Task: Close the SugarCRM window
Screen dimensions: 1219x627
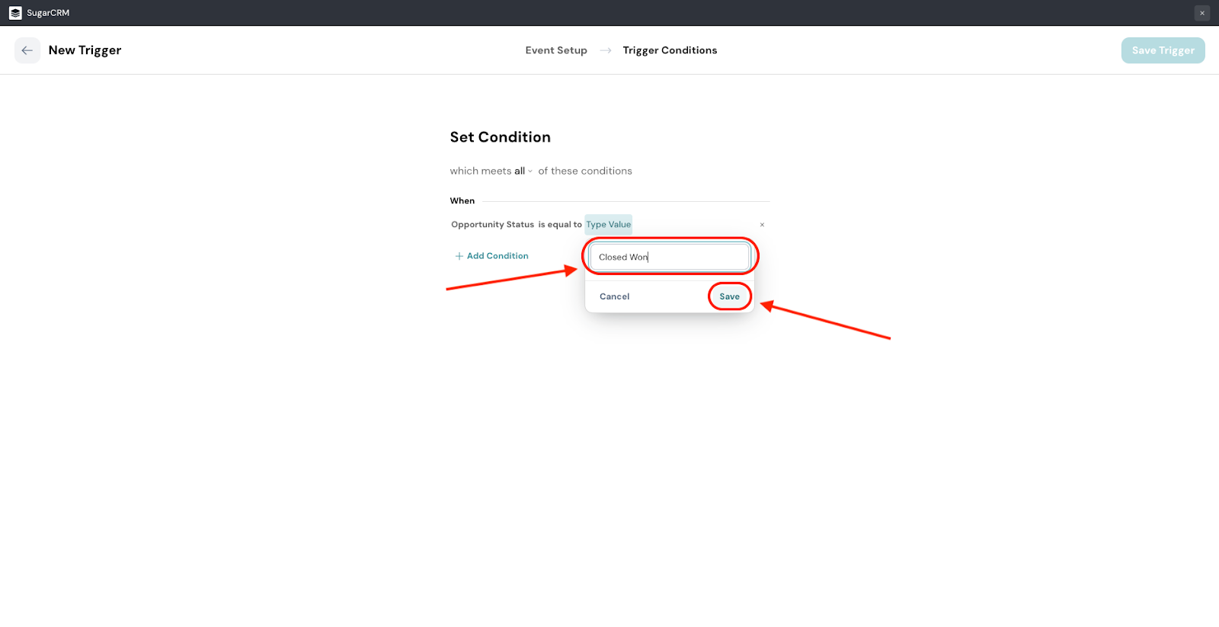Action: tap(1202, 13)
